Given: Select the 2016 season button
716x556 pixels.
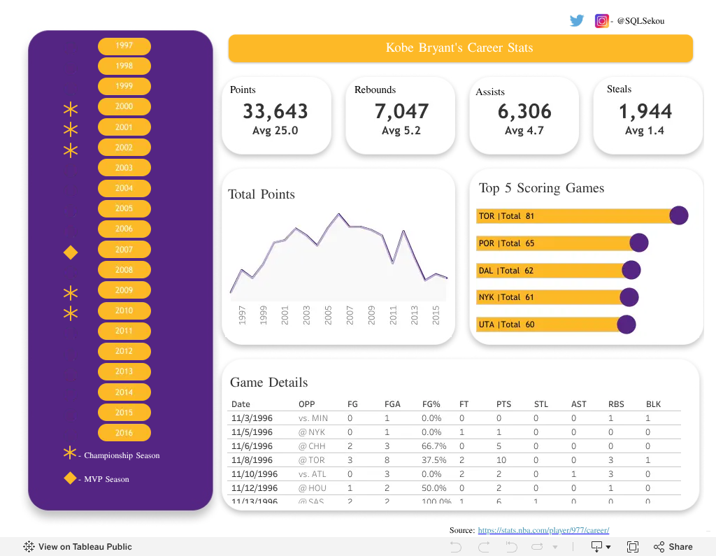Looking at the screenshot, I should tap(124, 433).
